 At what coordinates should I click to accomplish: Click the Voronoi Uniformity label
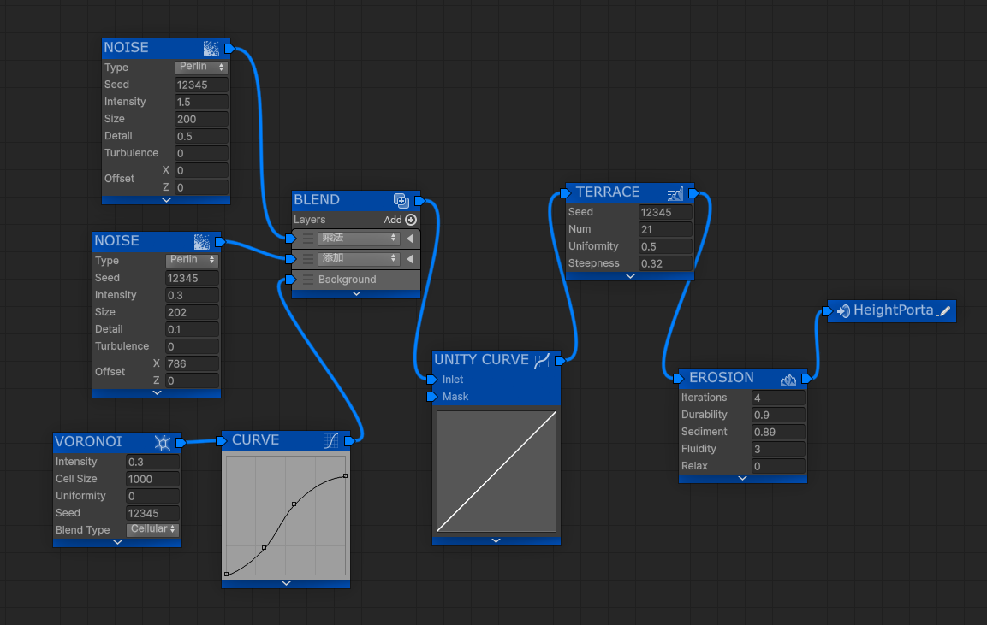80,496
